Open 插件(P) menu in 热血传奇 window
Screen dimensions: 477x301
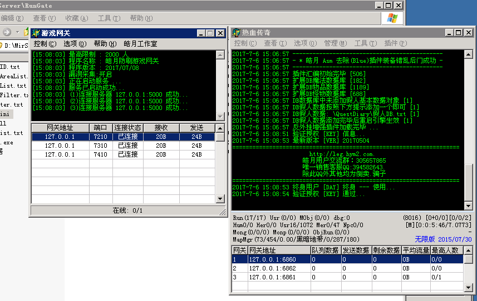point(396,43)
